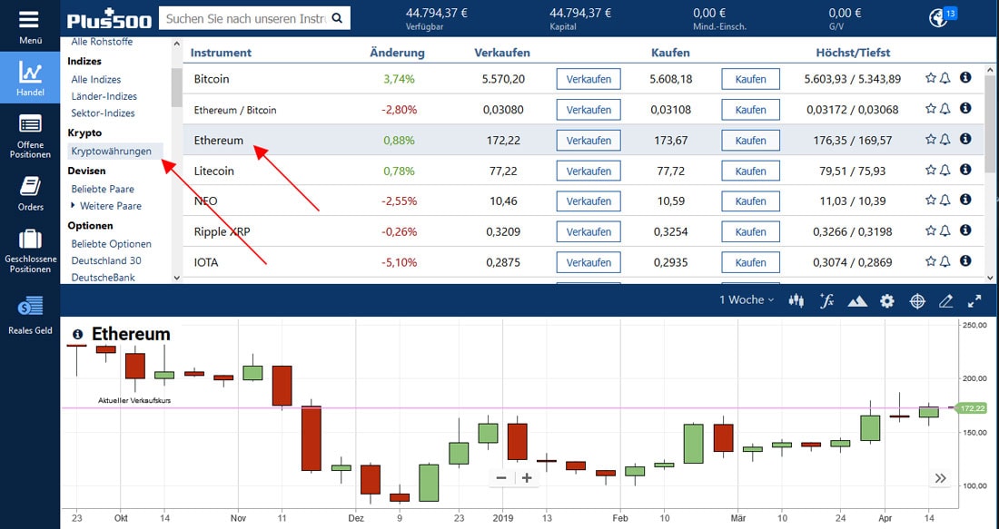Image resolution: width=999 pixels, height=529 pixels.
Task: Click the zoom plus control on the chart
Action: click(525, 476)
